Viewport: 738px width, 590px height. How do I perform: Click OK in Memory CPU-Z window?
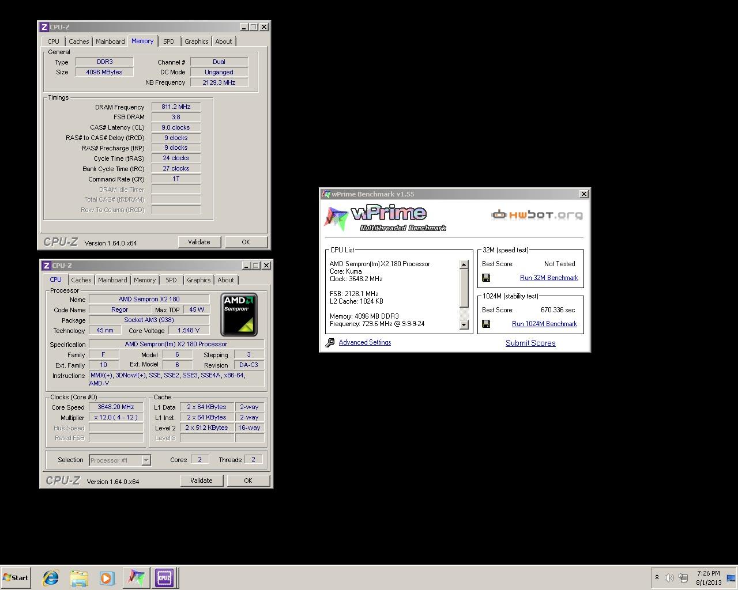(246, 242)
